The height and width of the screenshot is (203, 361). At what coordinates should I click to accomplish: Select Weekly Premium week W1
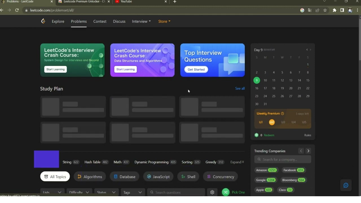click(x=261, y=122)
